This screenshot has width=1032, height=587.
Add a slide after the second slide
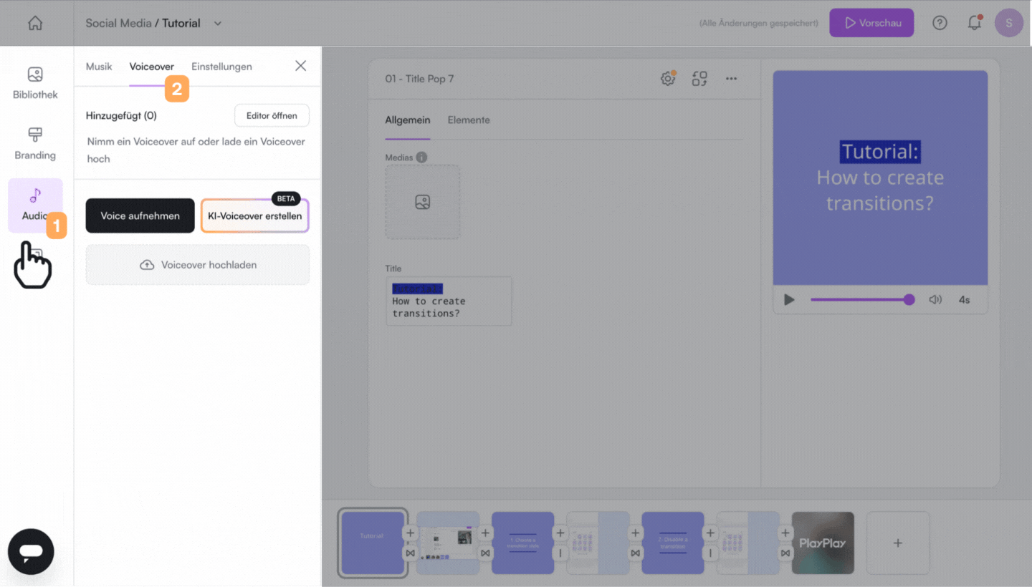coord(485,533)
